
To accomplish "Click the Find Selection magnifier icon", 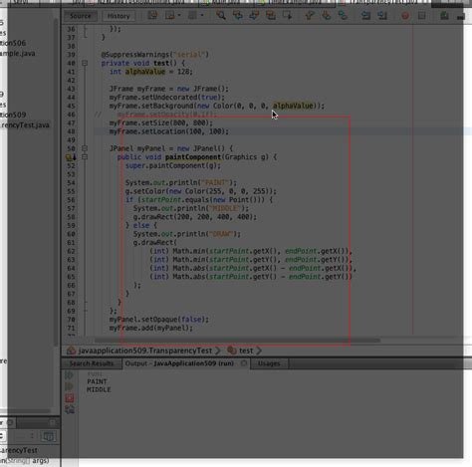I will click(221, 15).
